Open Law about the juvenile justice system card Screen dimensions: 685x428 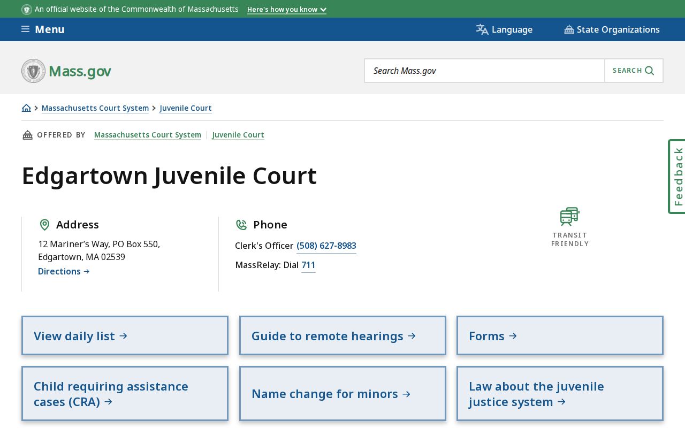coord(560,394)
